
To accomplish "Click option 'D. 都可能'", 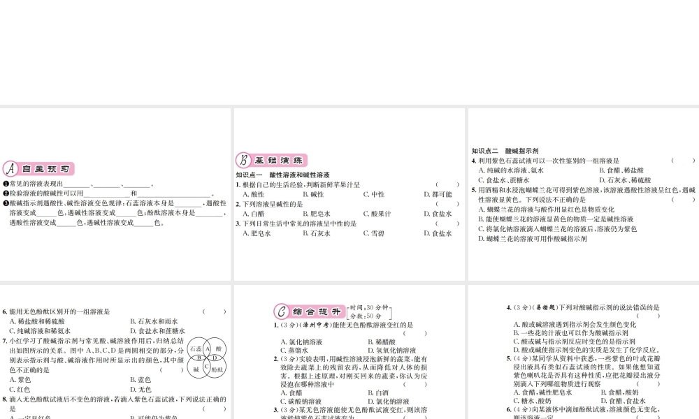I will (438, 195).
